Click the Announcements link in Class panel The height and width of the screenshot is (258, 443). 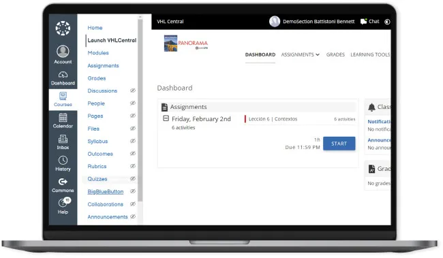379,140
